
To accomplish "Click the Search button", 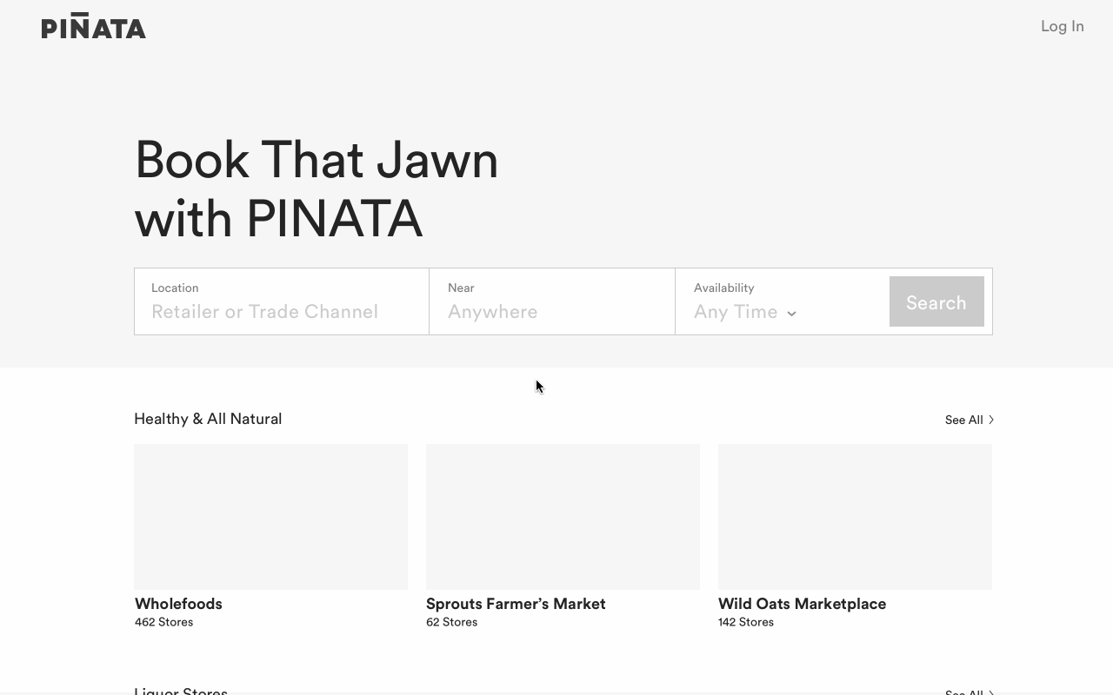I will tap(936, 301).
